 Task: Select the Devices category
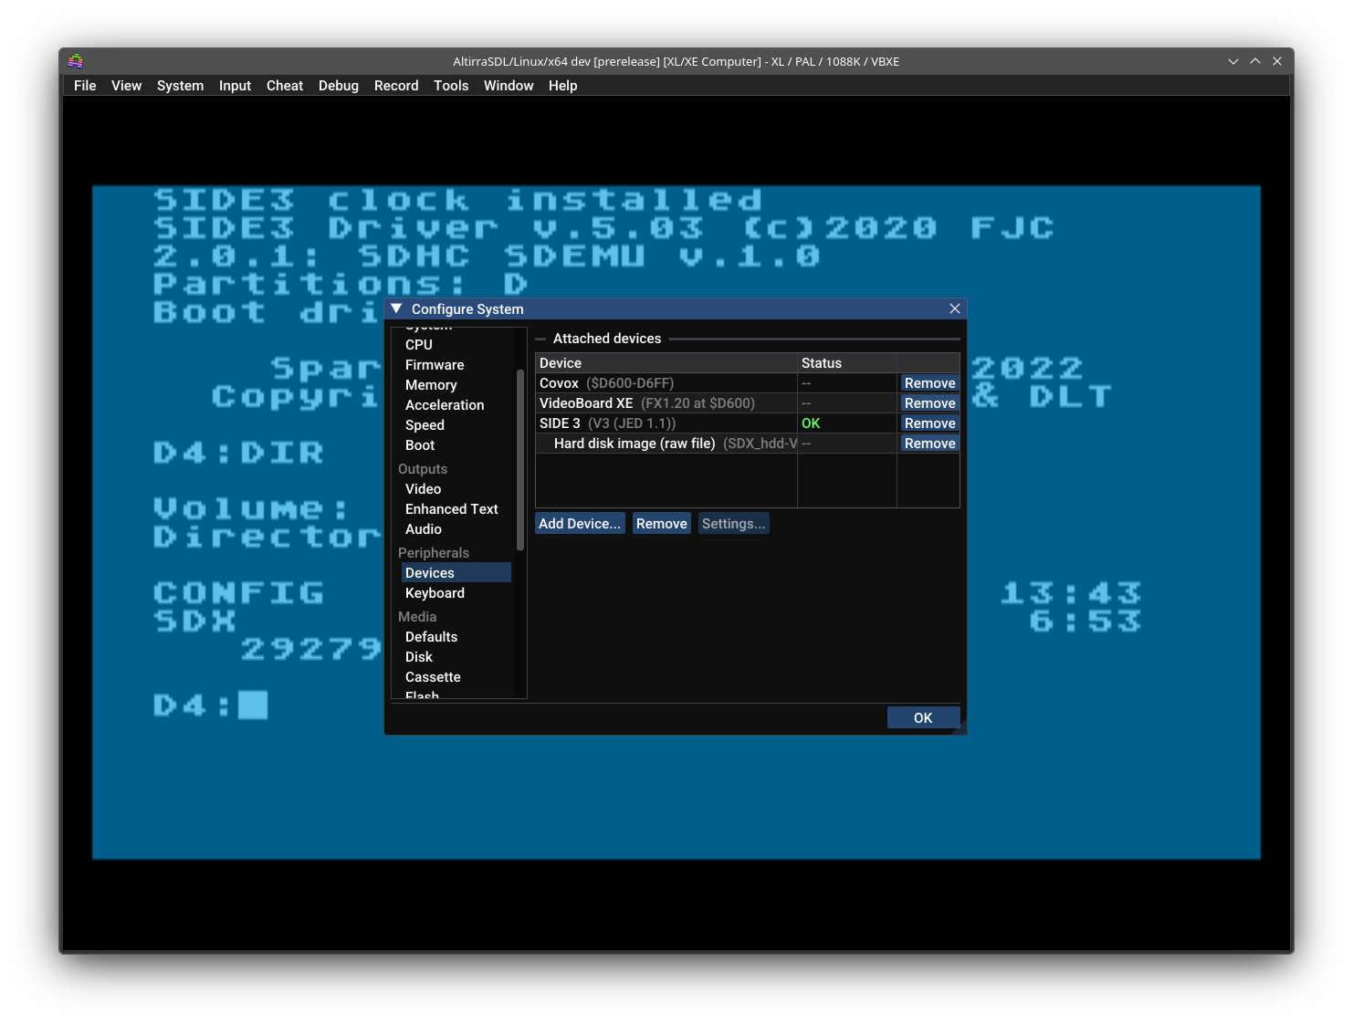[456, 573]
